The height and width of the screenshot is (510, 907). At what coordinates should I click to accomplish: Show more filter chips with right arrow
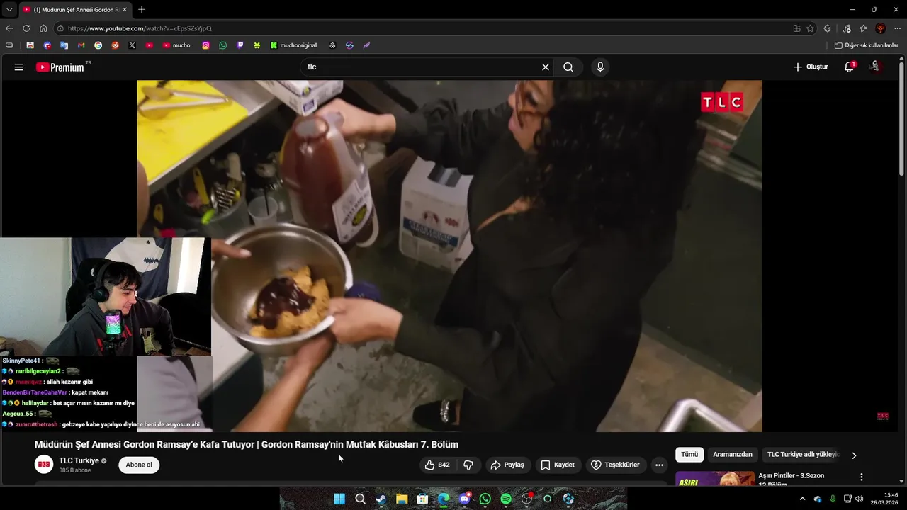[854, 455]
